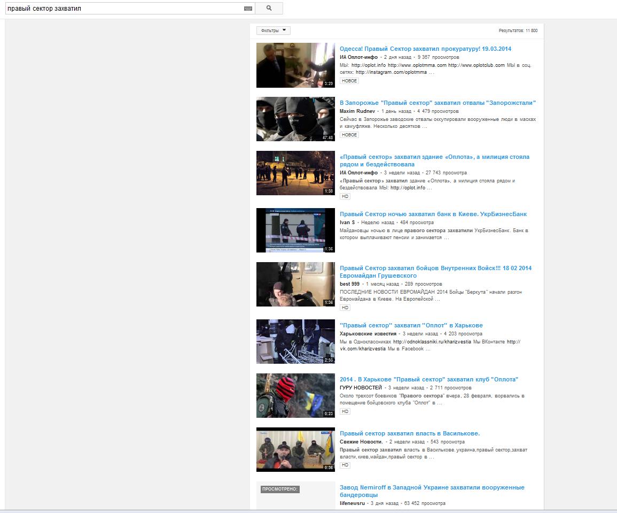Open the best 999 channel
Screen dimensions: 617x513
(349, 284)
